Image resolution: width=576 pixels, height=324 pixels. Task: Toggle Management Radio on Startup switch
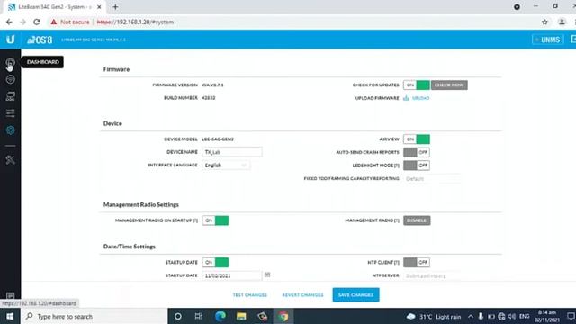tap(215, 220)
